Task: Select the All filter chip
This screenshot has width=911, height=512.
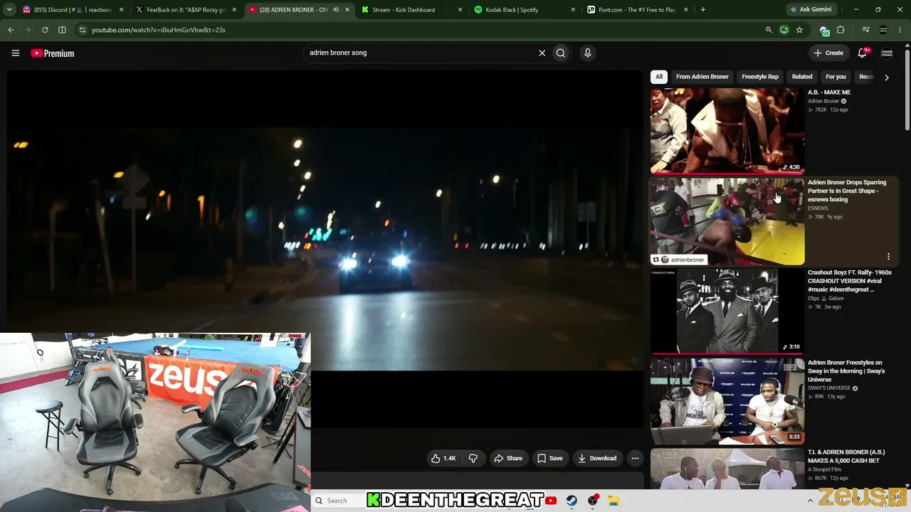Action: [659, 77]
